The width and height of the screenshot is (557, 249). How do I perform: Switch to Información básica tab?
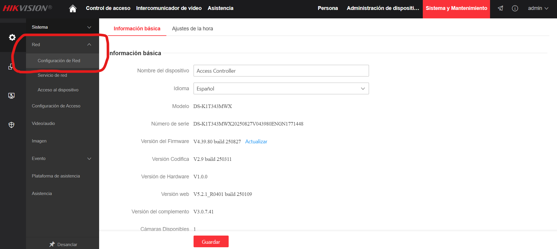[x=137, y=29]
